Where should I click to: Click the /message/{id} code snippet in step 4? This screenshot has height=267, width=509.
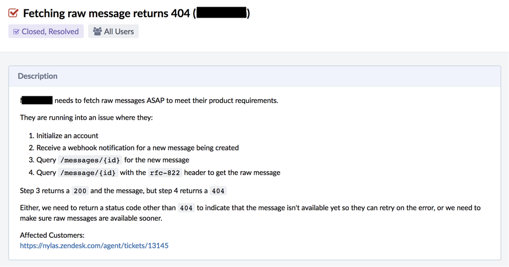tap(87, 173)
